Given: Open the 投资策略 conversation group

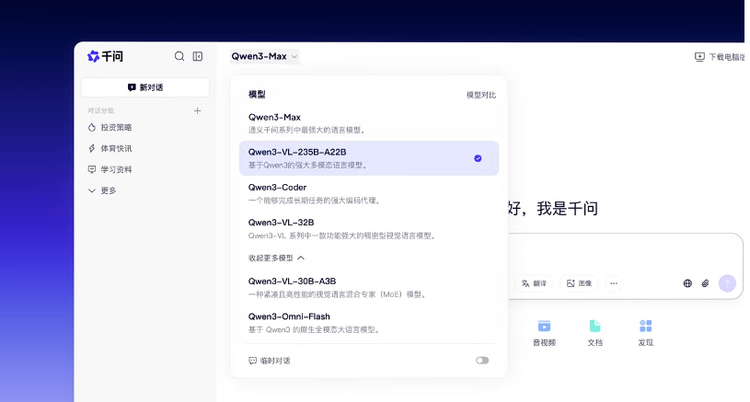Looking at the screenshot, I should [116, 127].
